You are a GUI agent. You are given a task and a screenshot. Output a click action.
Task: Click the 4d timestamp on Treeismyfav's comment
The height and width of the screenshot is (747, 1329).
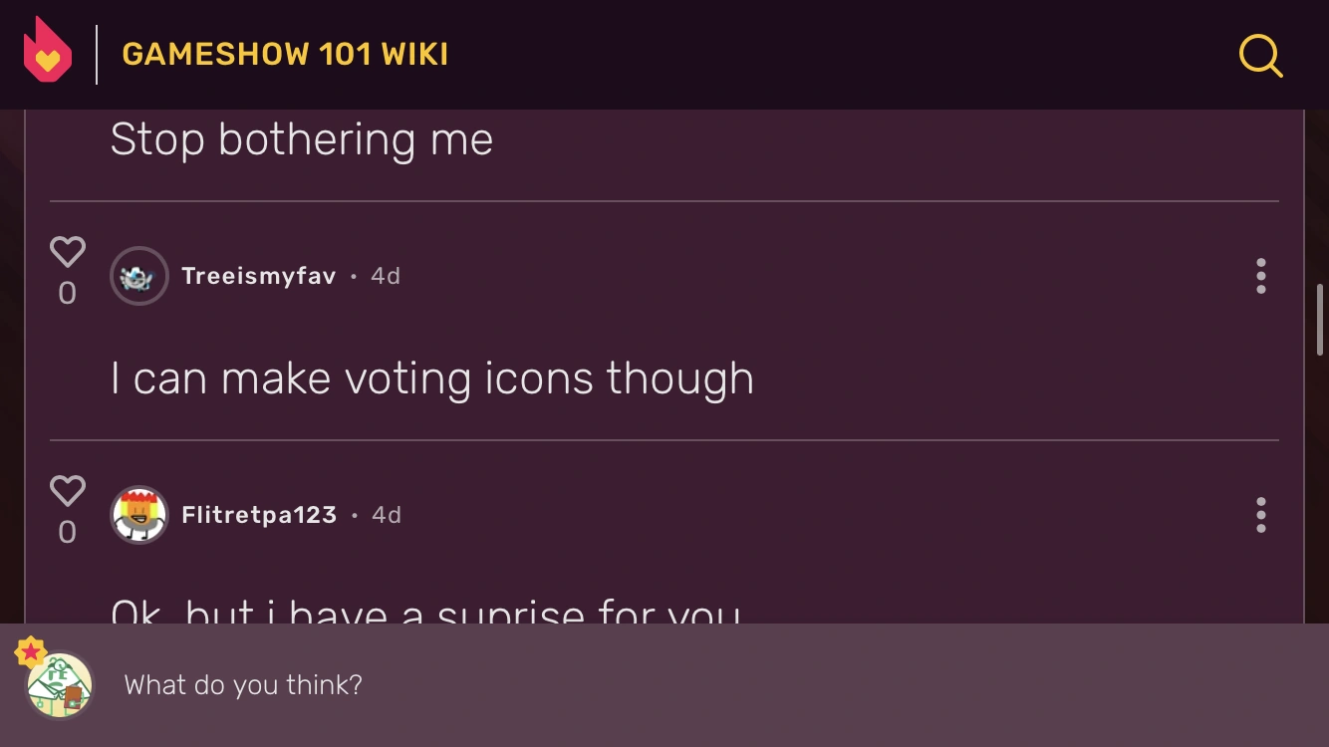click(x=385, y=276)
